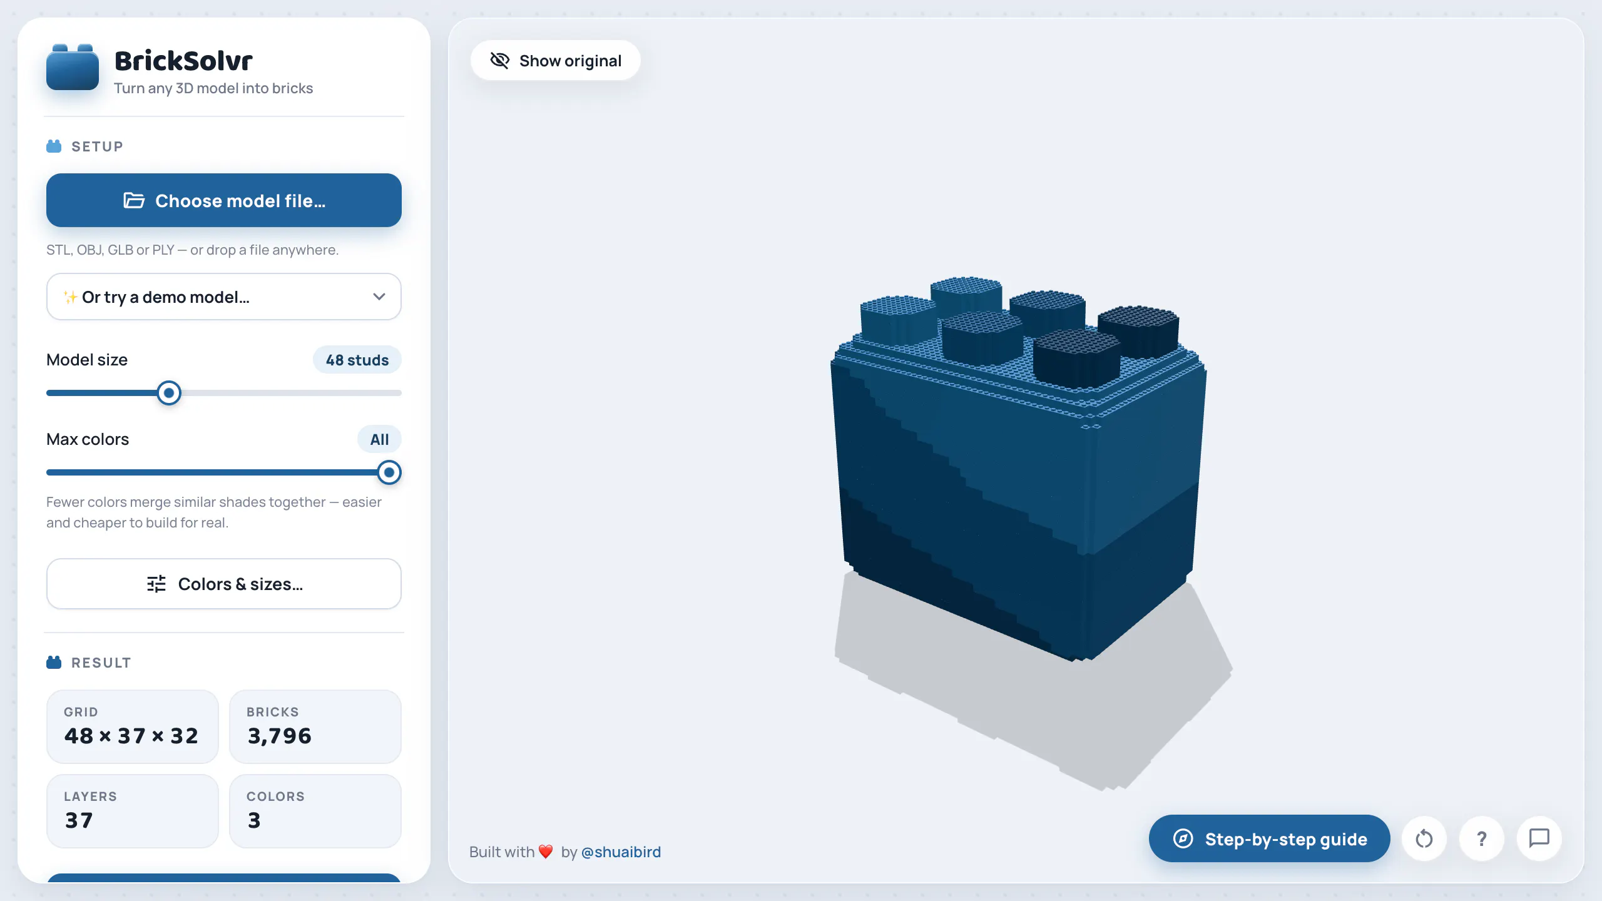Screen dimensions: 1602x901
Task: Click the Max colors label
Action: (x=88, y=439)
